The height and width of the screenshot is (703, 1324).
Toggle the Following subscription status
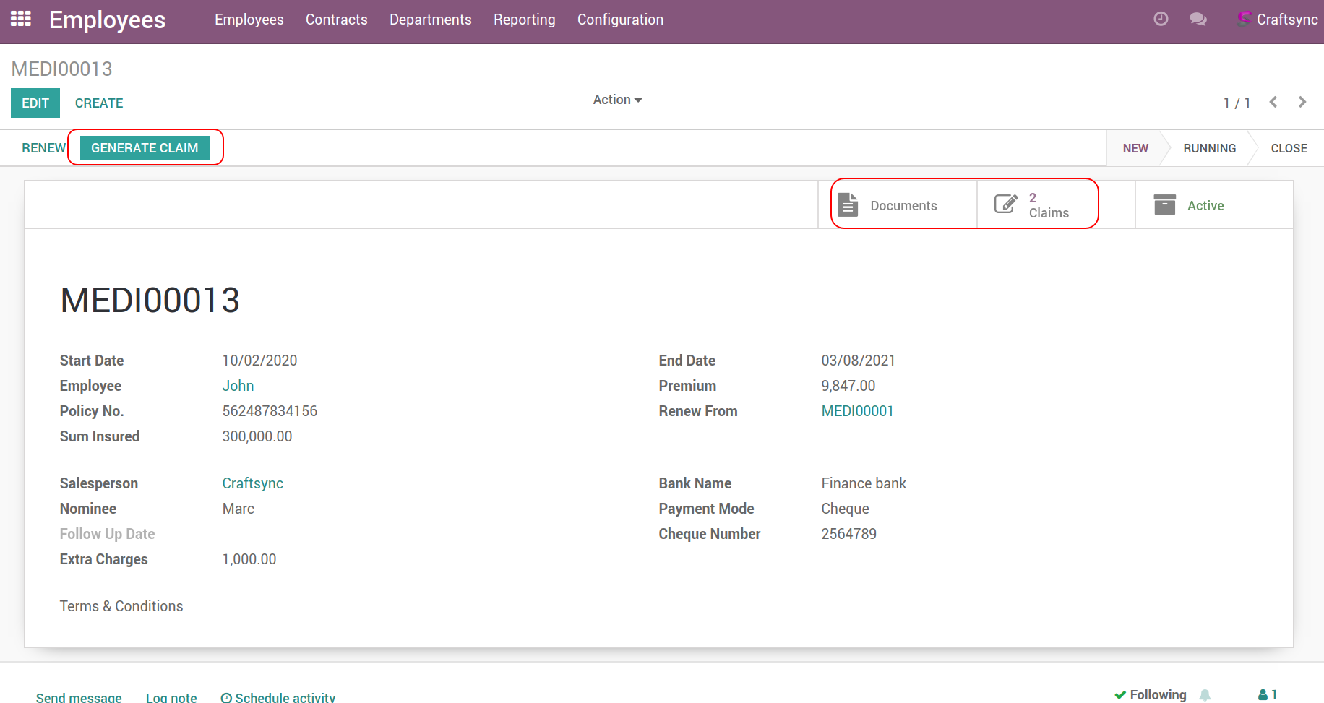(x=1151, y=694)
